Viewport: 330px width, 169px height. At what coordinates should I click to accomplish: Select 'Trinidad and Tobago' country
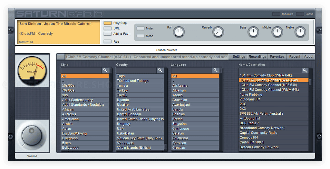(x=140, y=81)
